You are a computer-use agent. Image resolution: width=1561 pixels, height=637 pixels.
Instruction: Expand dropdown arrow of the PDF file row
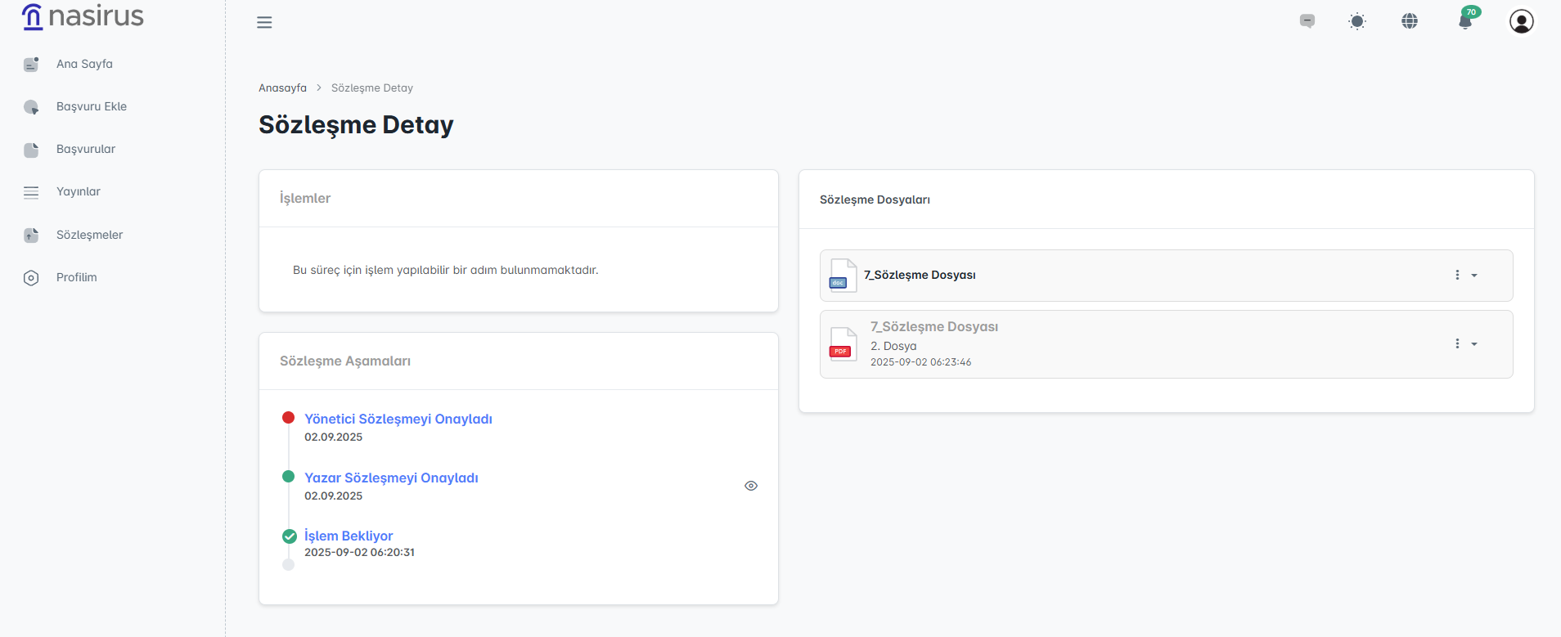[1474, 344]
